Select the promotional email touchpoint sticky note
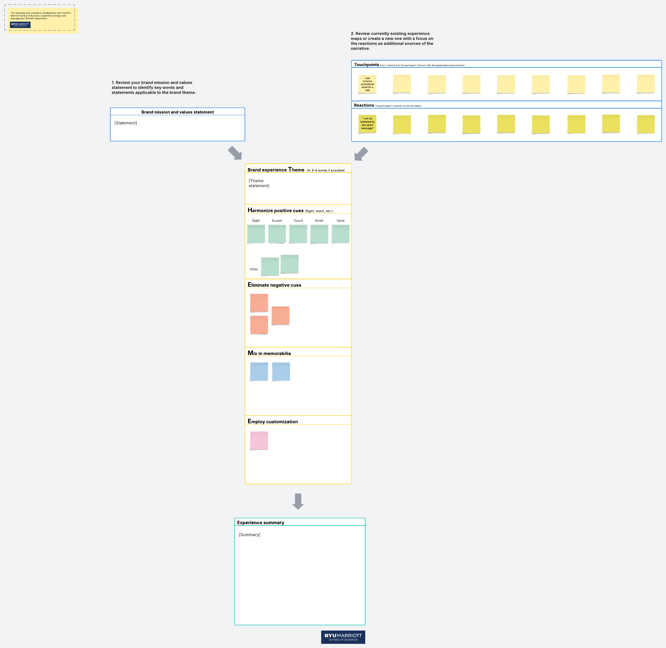 (367, 84)
